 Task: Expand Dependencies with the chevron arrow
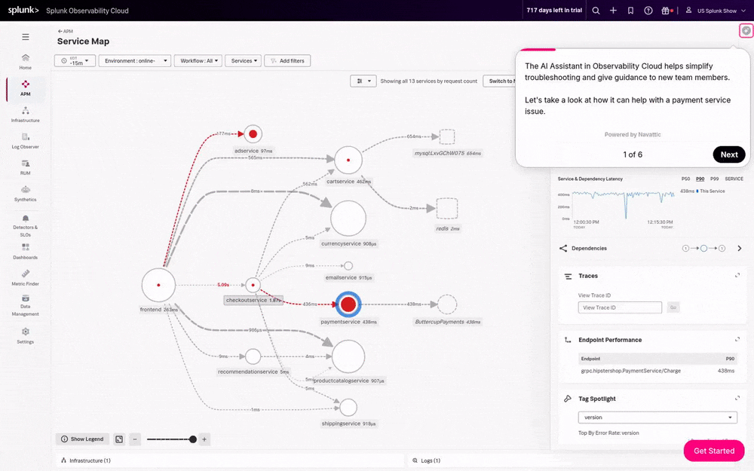click(x=740, y=249)
